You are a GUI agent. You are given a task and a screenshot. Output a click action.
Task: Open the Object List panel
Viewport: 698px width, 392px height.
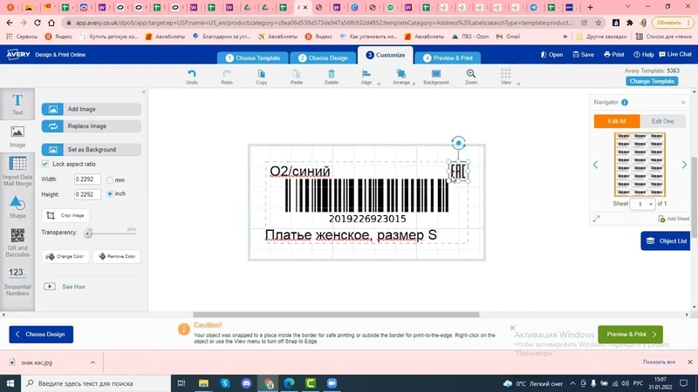click(666, 241)
